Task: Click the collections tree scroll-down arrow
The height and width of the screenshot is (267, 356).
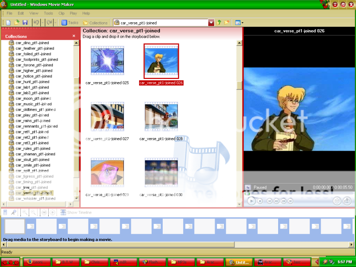Action: [76, 198]
